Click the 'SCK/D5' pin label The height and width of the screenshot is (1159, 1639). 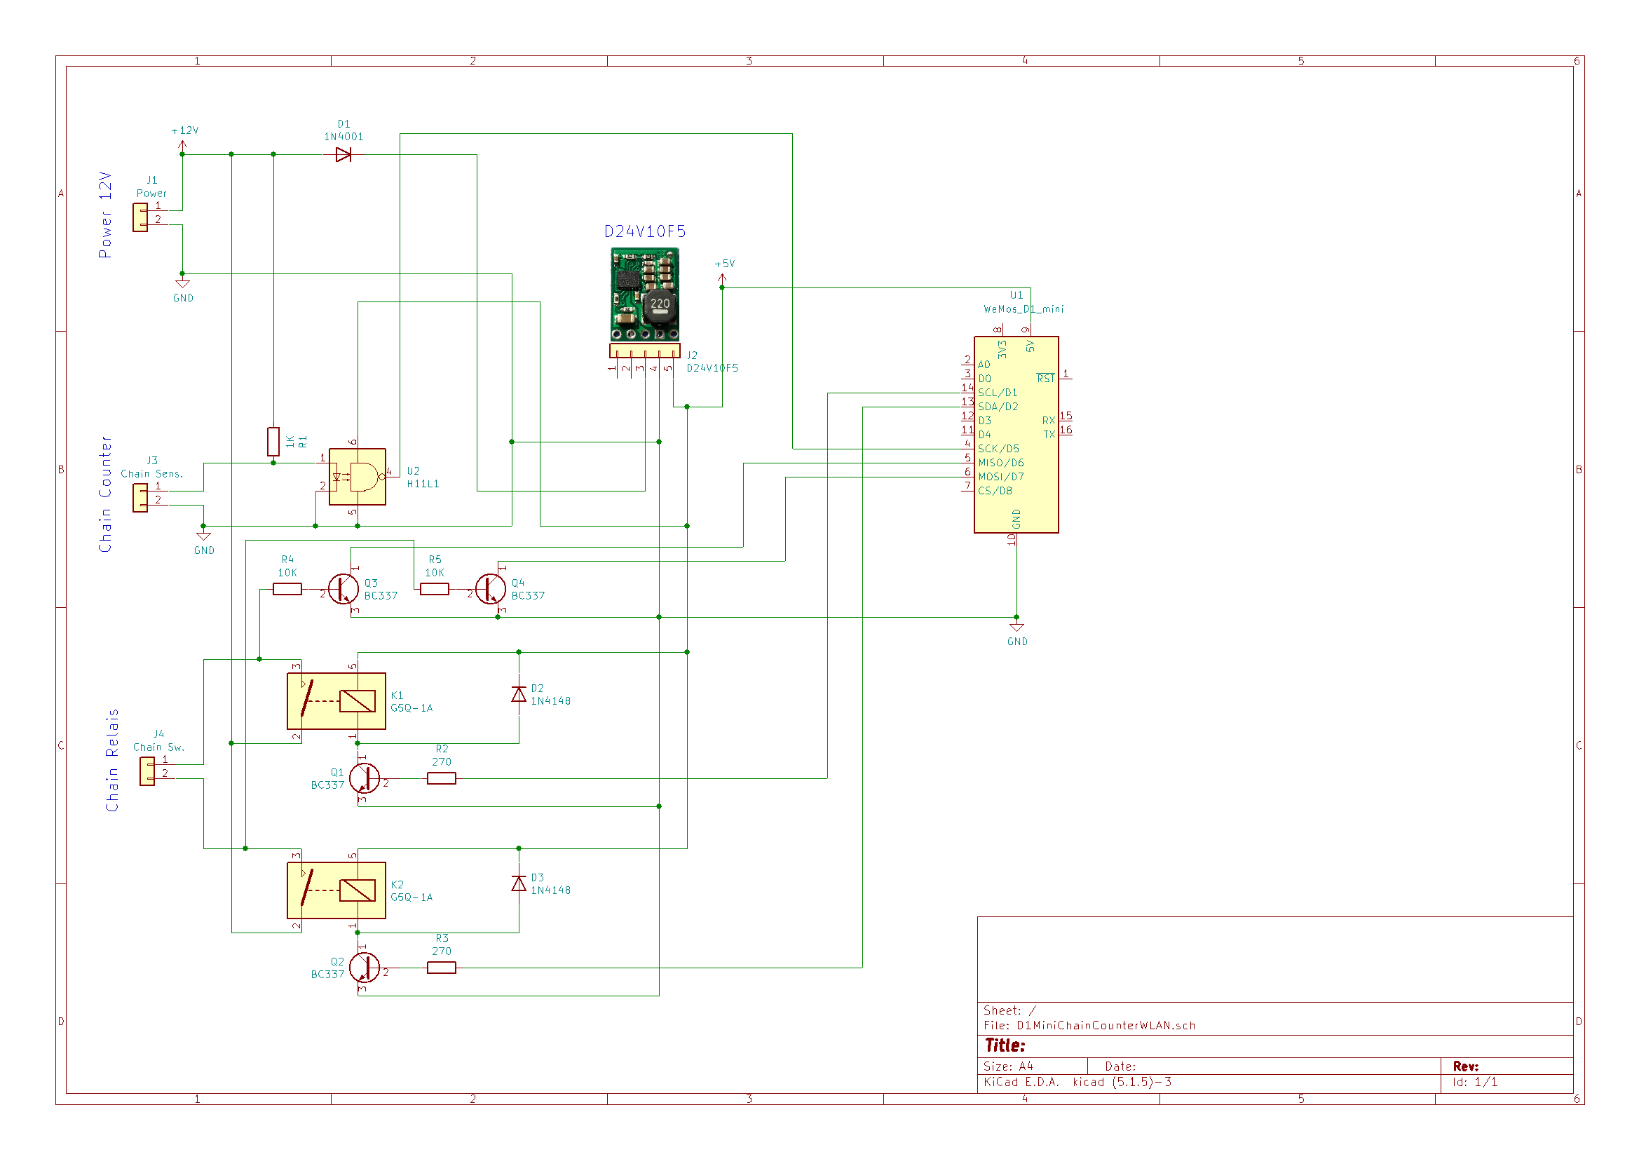[999, 449]
